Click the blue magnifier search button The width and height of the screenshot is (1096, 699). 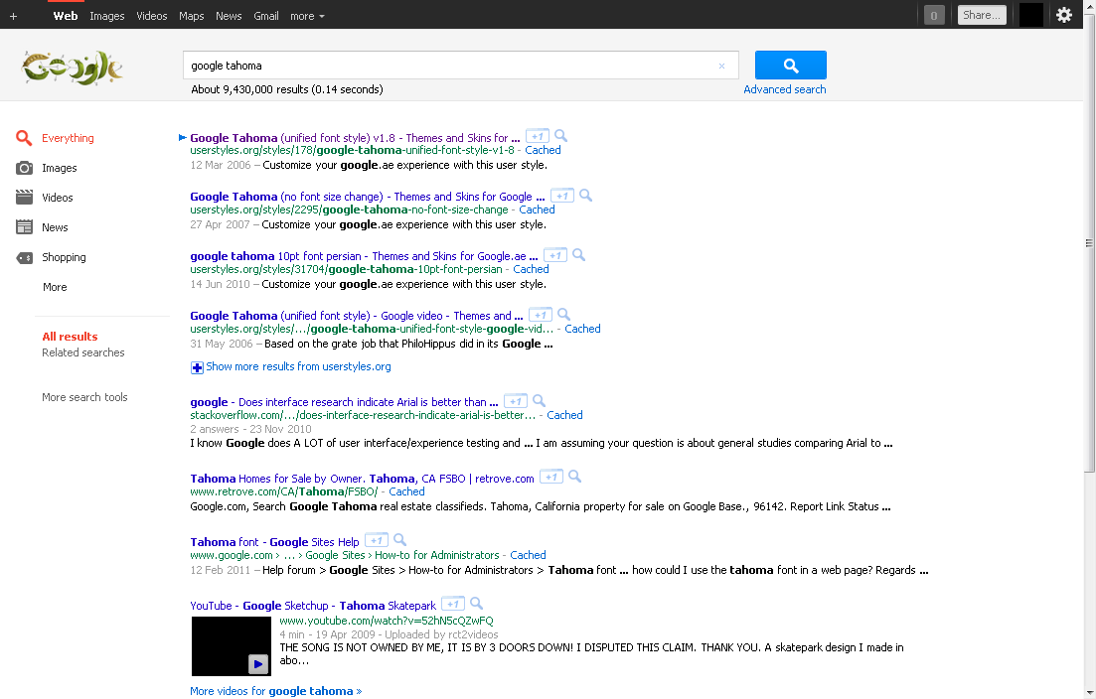coord(790,65)
